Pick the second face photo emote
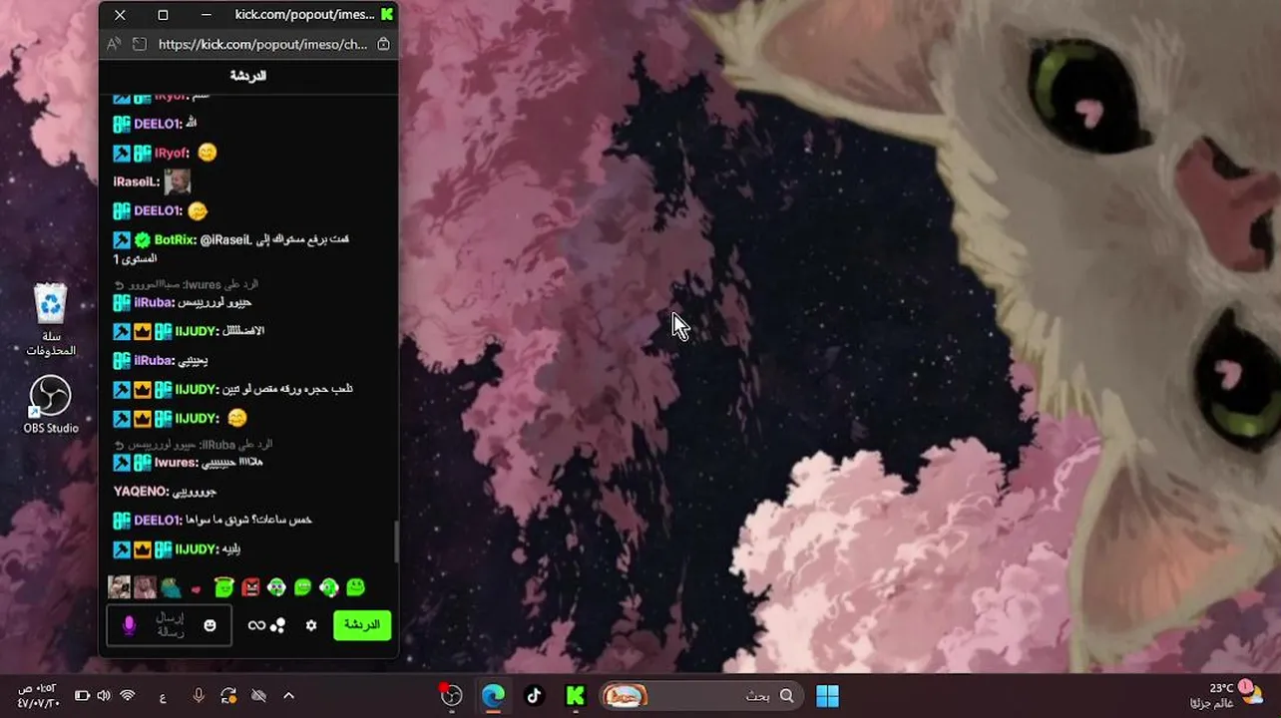The image size is (1281, 718). pos(145,587)
